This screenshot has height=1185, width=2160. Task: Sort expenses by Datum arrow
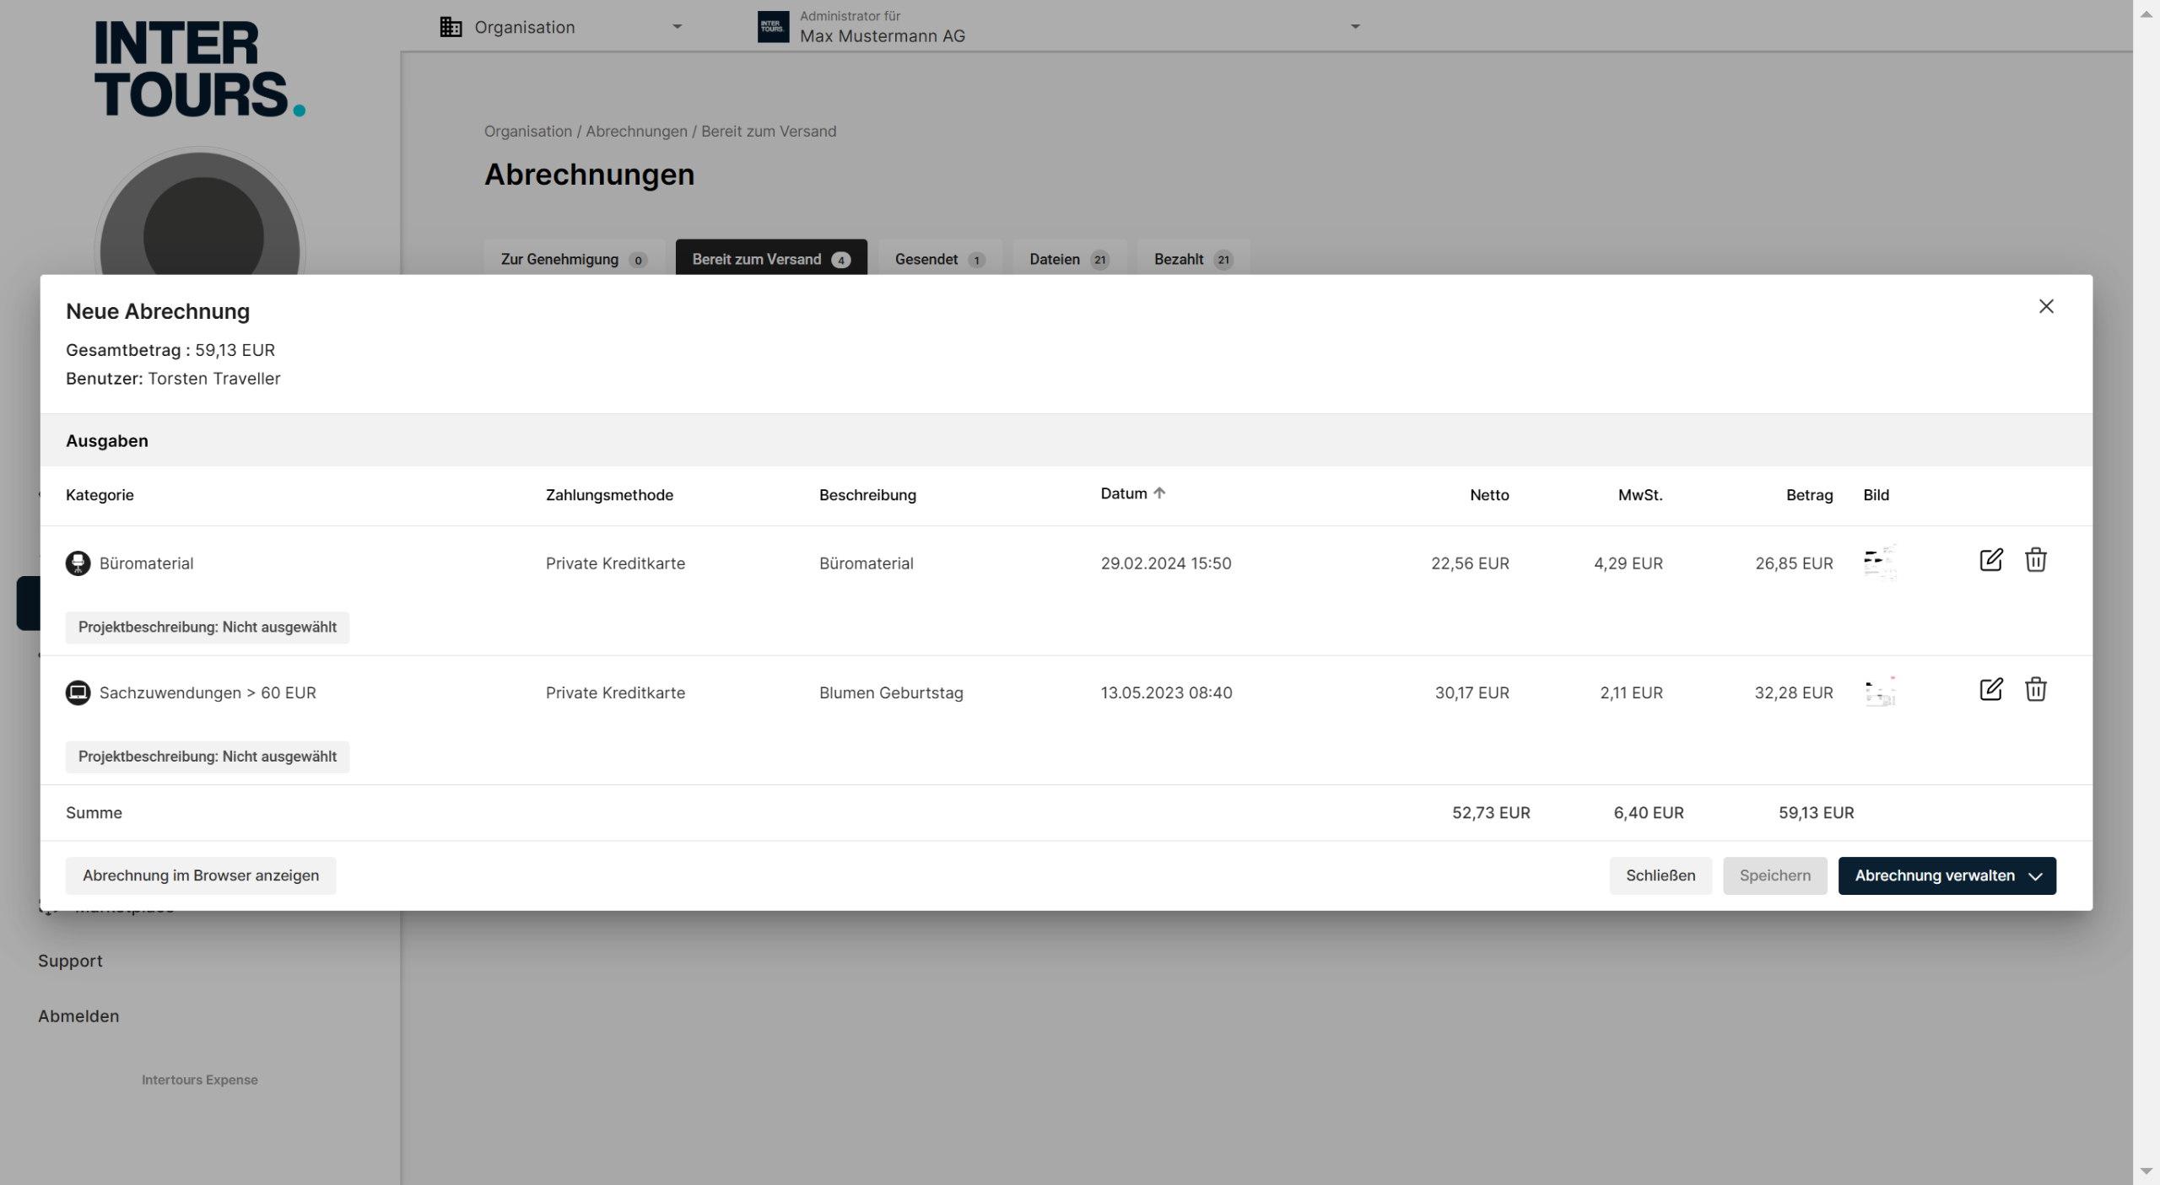(1159, 493)
